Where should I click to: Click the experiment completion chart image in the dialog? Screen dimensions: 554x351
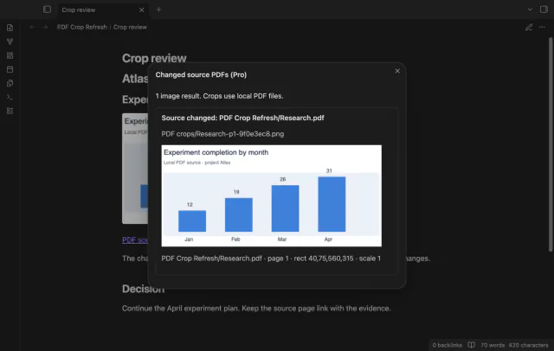click(x=271, y=195)
